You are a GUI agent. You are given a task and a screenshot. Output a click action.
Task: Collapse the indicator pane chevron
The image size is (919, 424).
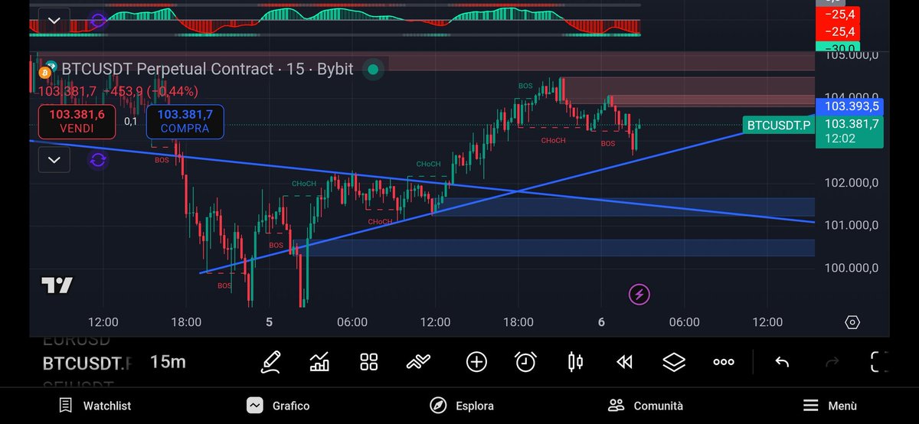(54, 20)
